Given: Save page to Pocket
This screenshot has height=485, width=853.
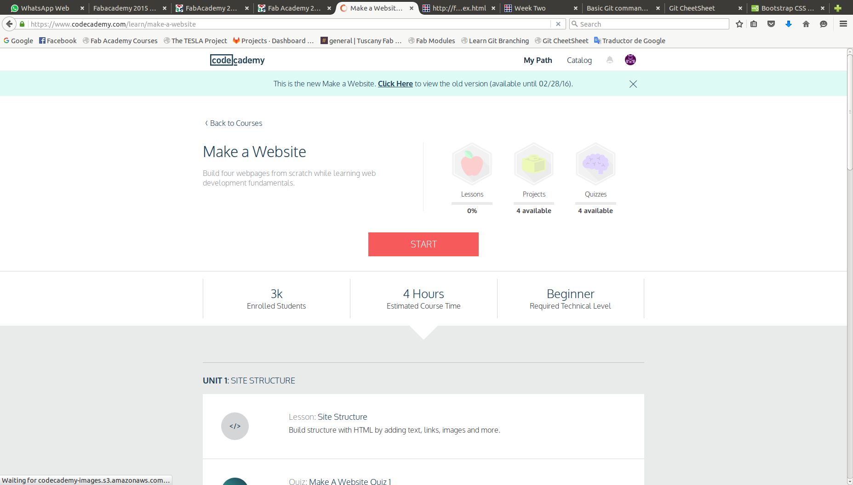Looking at the screenshot, I should point(771,24).
